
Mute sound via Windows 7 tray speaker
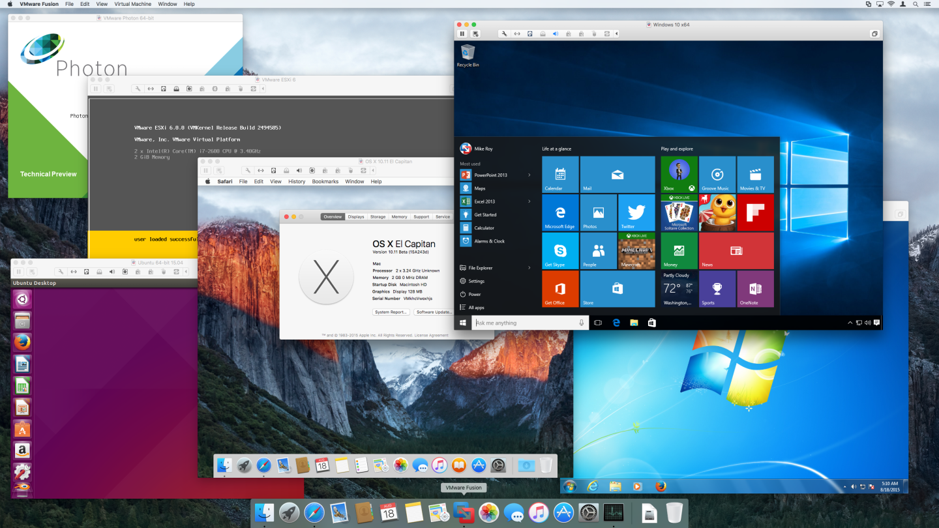[854, 486]
